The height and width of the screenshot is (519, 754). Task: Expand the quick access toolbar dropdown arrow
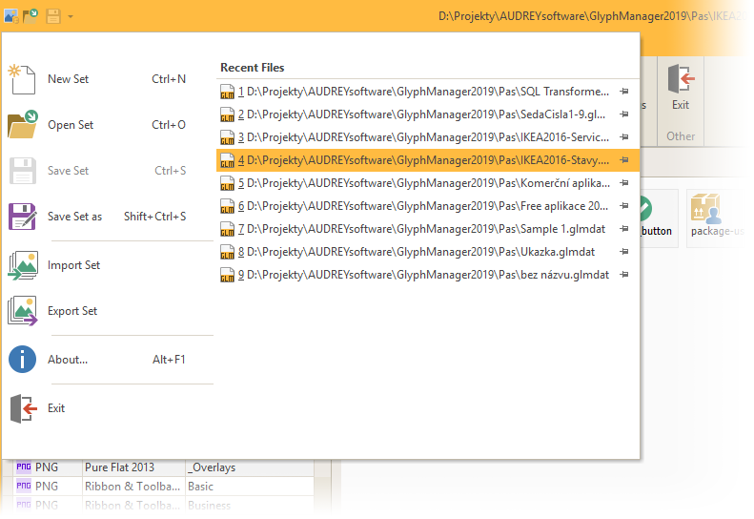[71, 17]
